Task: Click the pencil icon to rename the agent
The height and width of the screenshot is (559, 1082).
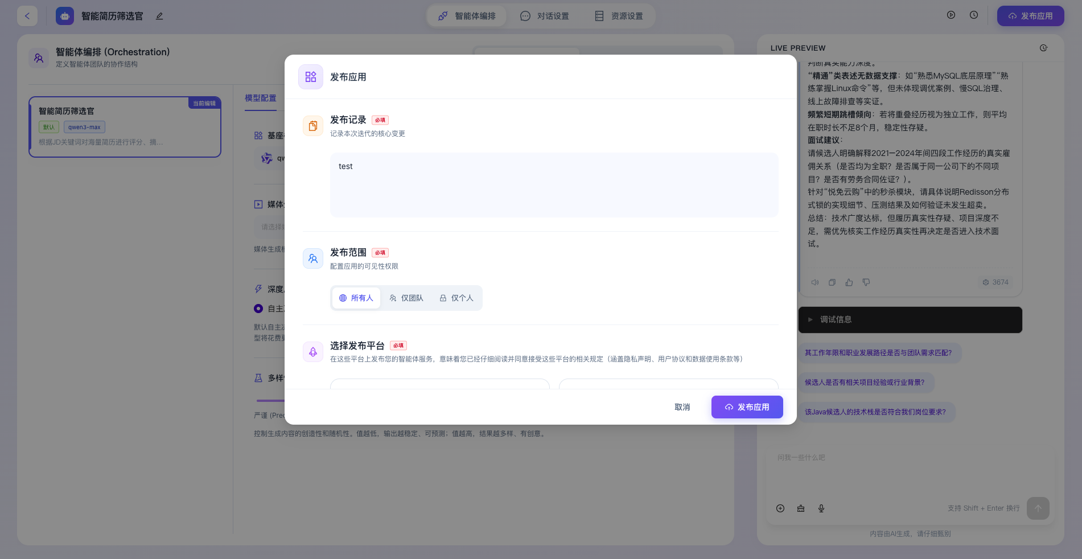Action: (159, 16)
